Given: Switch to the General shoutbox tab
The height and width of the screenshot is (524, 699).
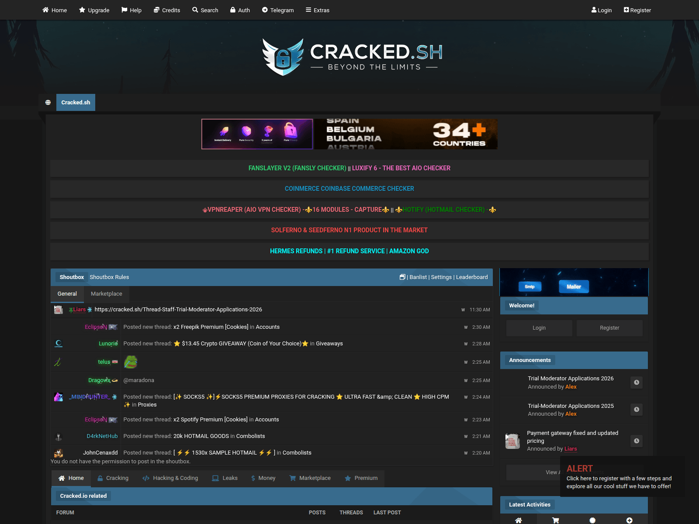Looking at the screenshot, I should click(67, 294).
